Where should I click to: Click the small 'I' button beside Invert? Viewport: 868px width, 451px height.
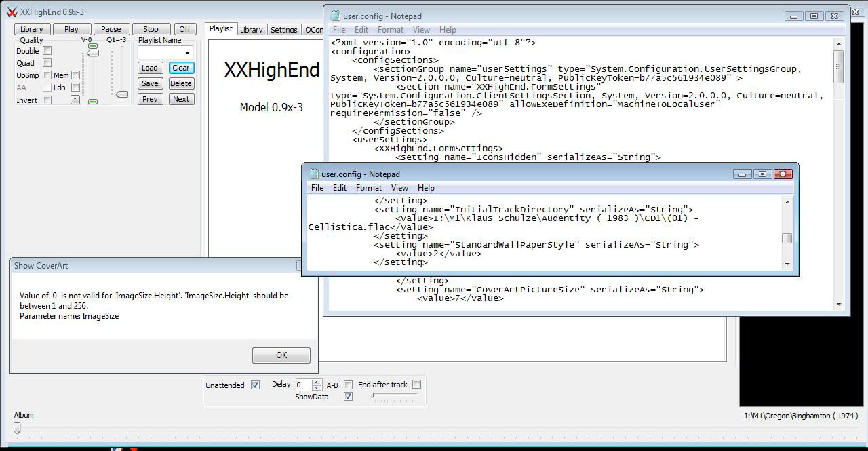tap(75, 100)
